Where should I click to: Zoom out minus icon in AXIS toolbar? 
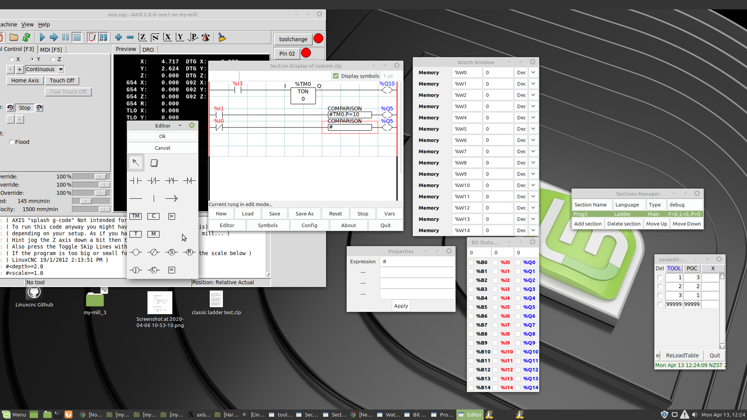pyautogui.click(x=130, y=37)
